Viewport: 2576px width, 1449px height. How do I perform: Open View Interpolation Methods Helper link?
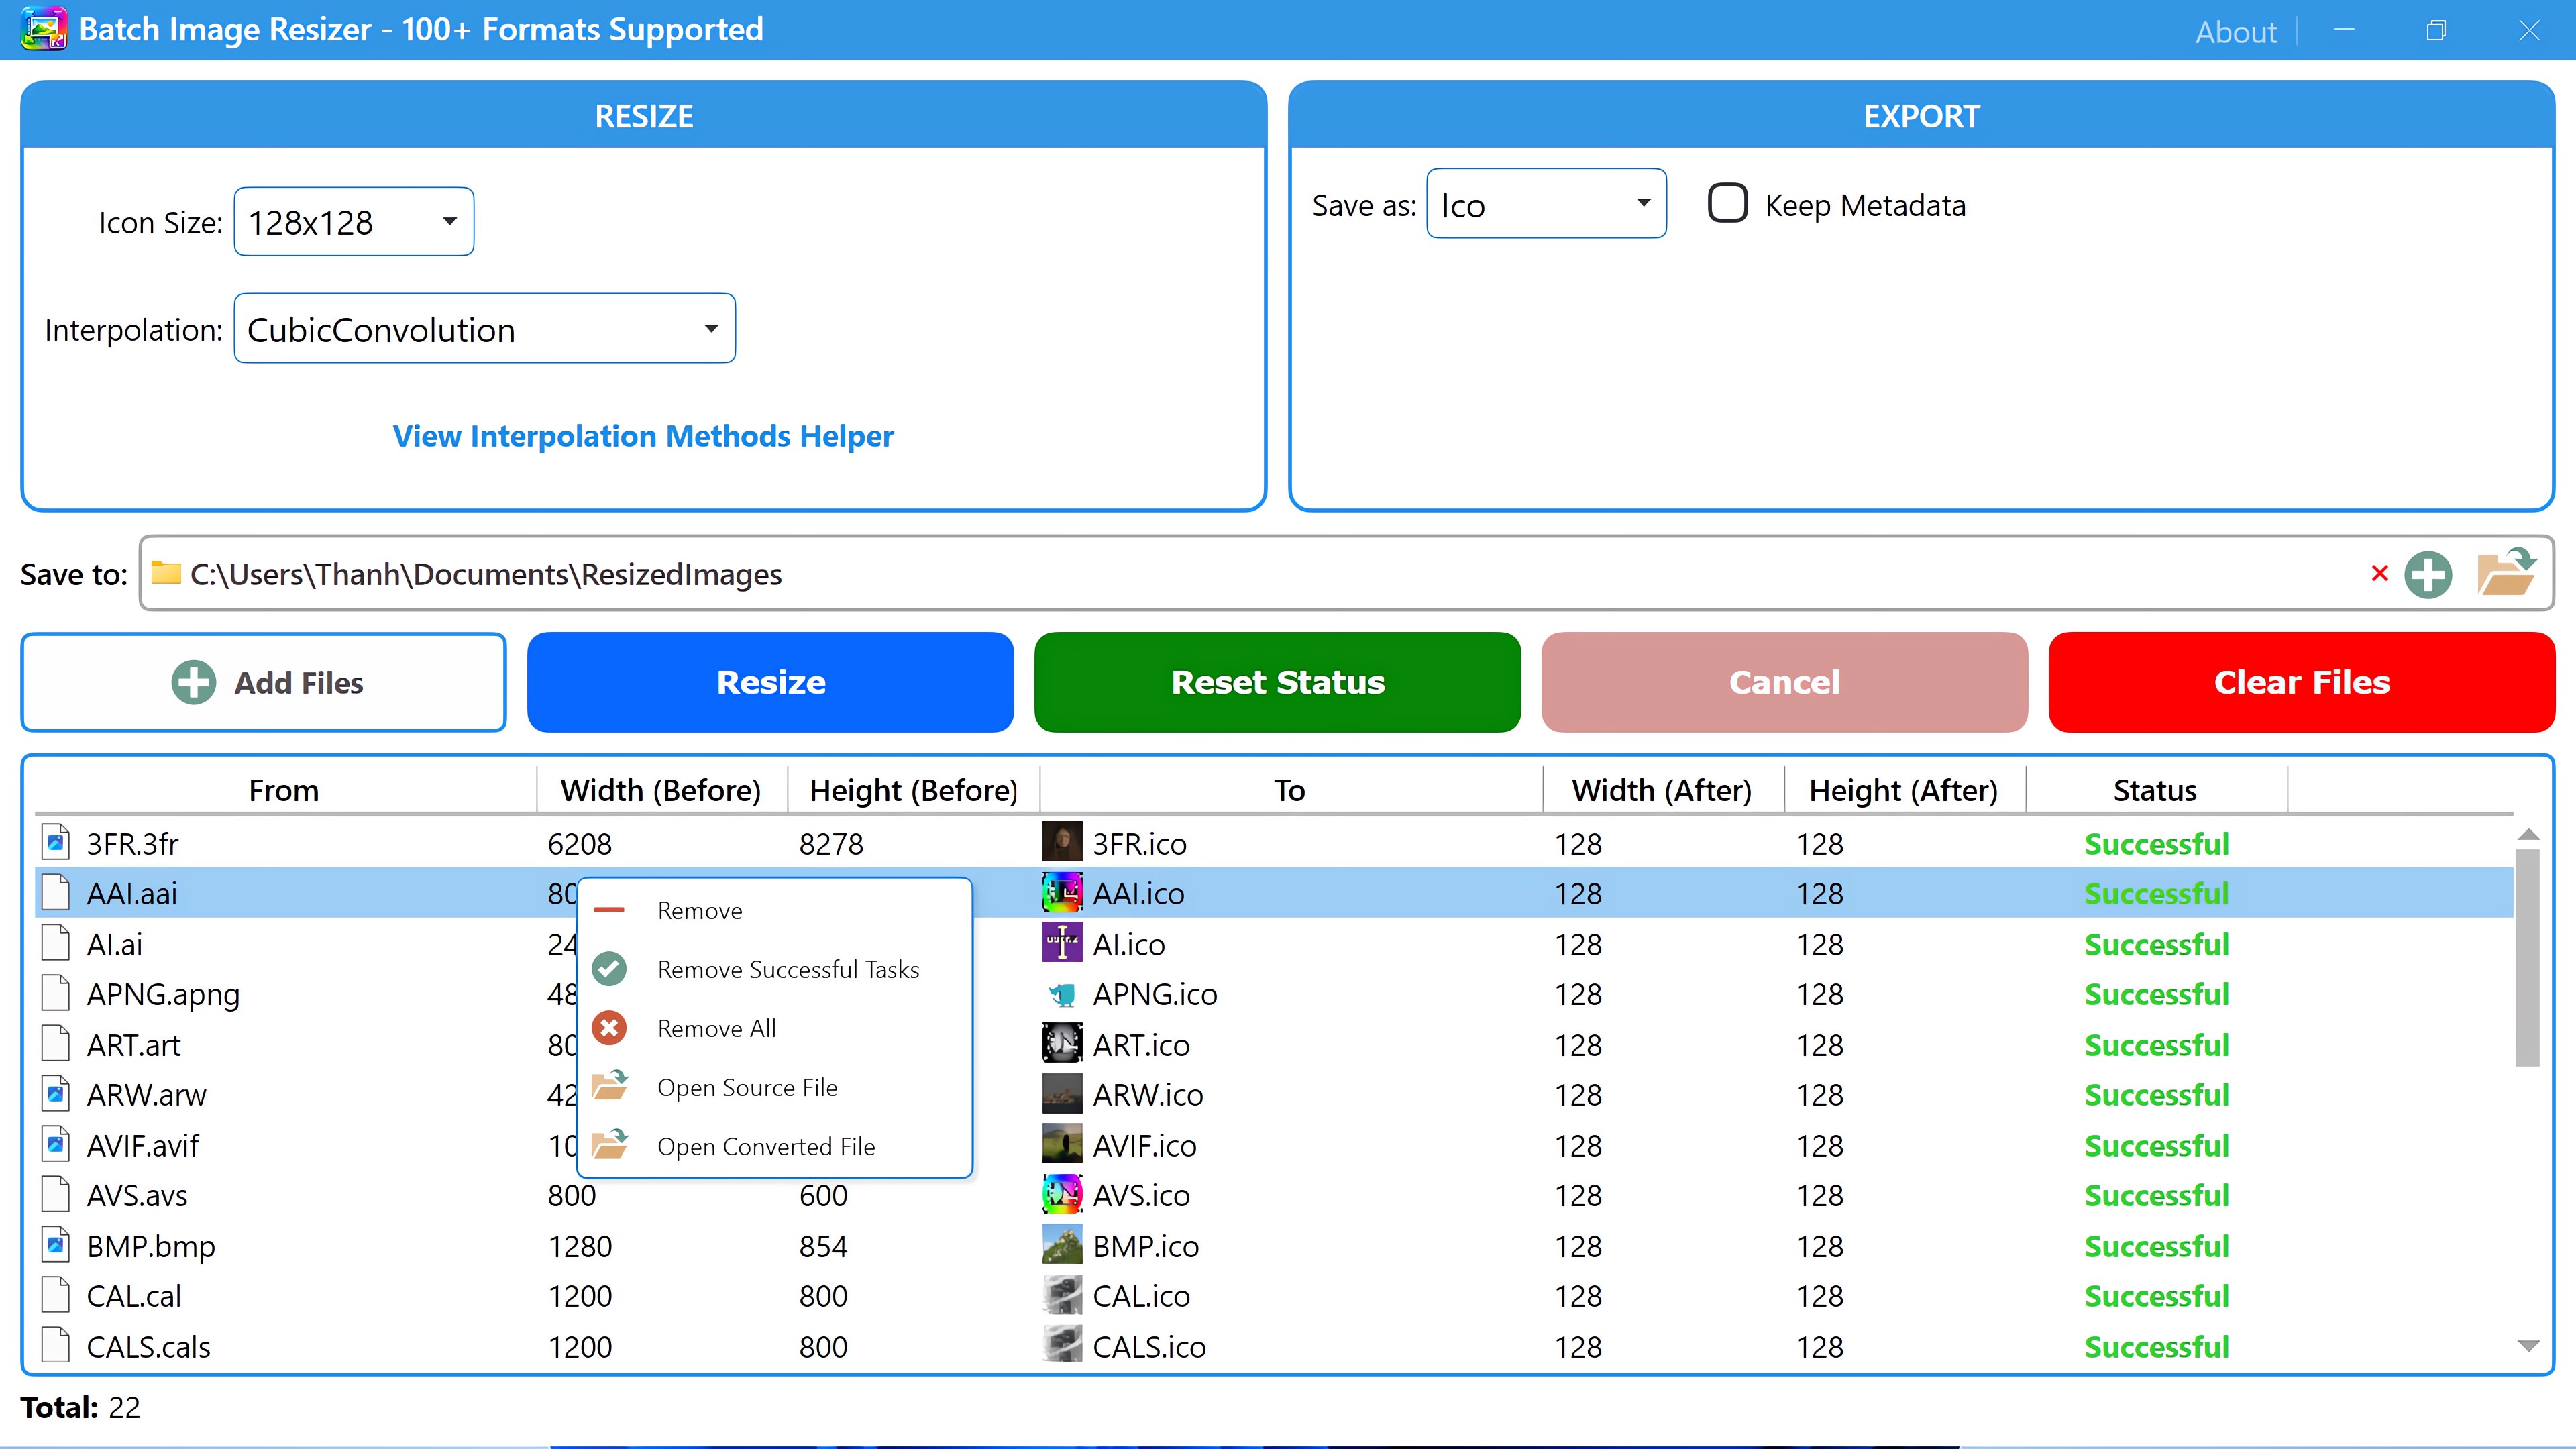click(643, 436)
